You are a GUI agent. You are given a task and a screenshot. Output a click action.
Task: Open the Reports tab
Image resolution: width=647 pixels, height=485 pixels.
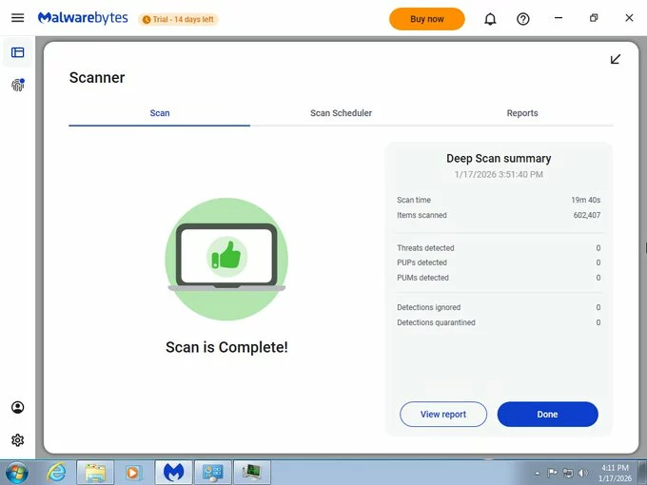(x=522, y=113)
